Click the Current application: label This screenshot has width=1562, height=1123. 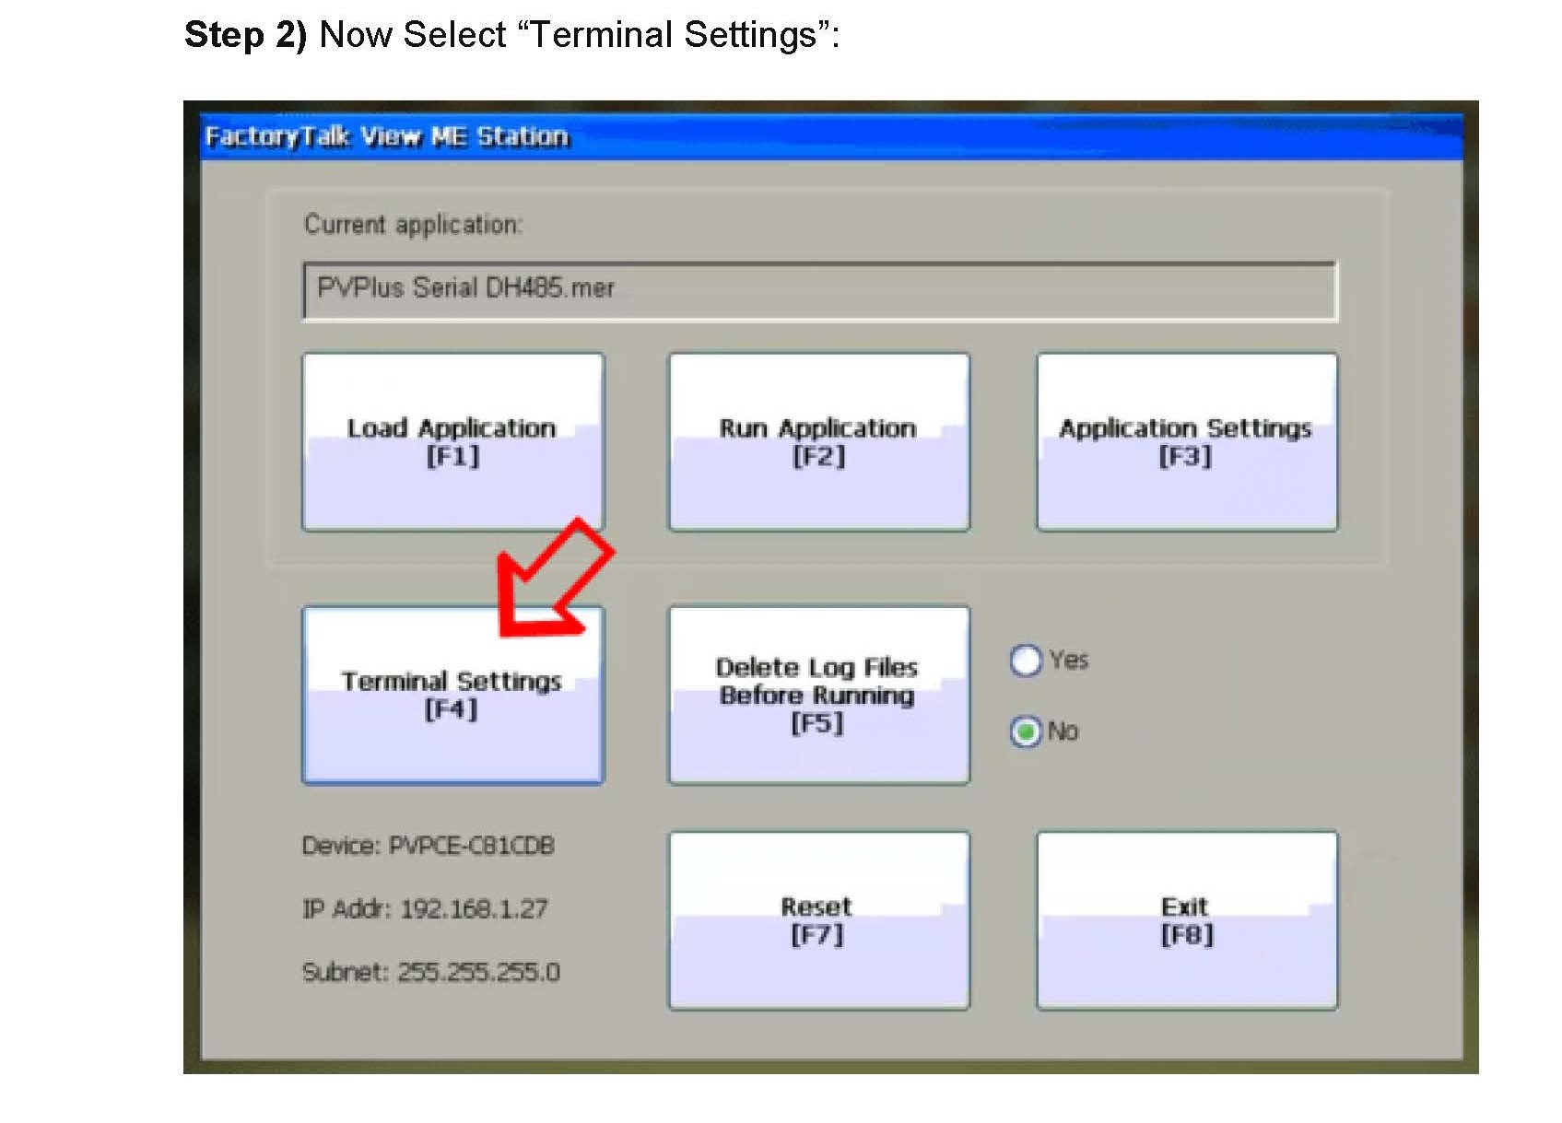[413, 225]
